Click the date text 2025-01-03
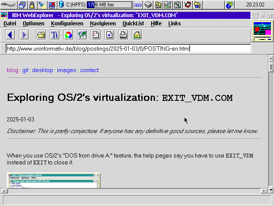This screenshot has width=274, height=206. pyautogui.click(x=21, y=119)
